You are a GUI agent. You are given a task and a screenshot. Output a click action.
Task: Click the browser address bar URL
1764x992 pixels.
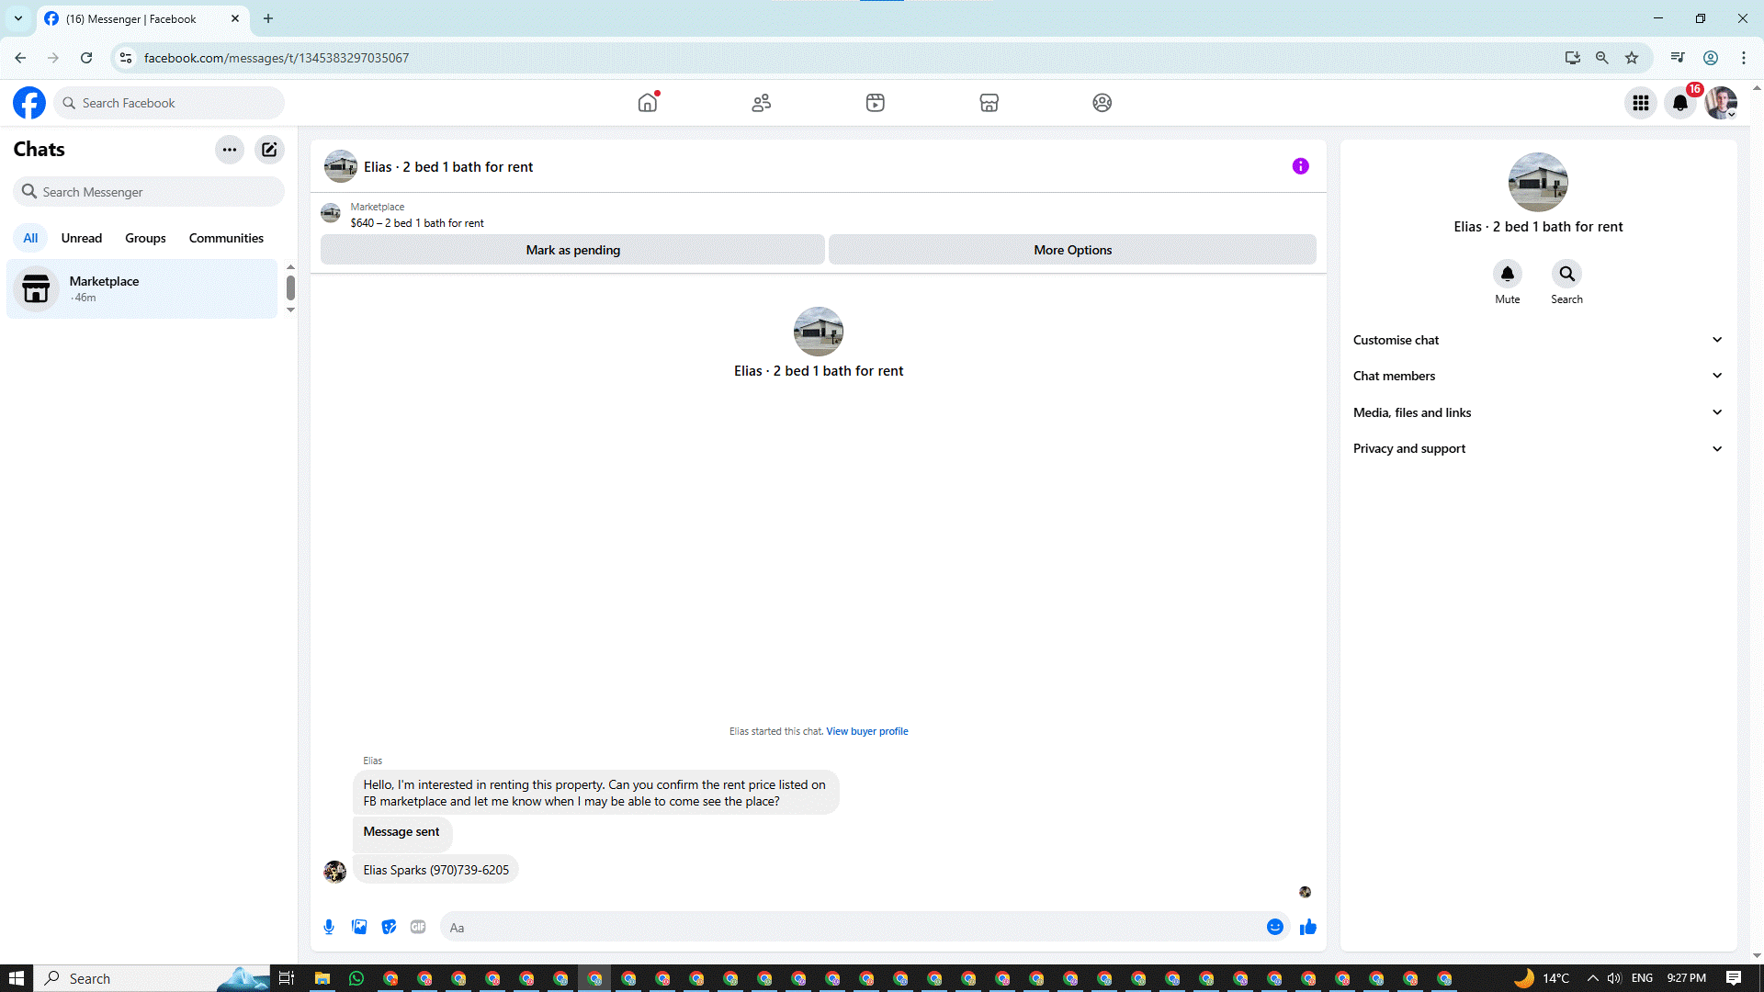coord(277,58)
